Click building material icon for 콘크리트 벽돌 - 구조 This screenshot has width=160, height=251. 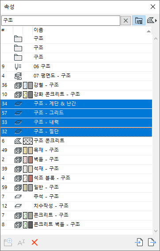pyautogui.click(x=18, y=224)
